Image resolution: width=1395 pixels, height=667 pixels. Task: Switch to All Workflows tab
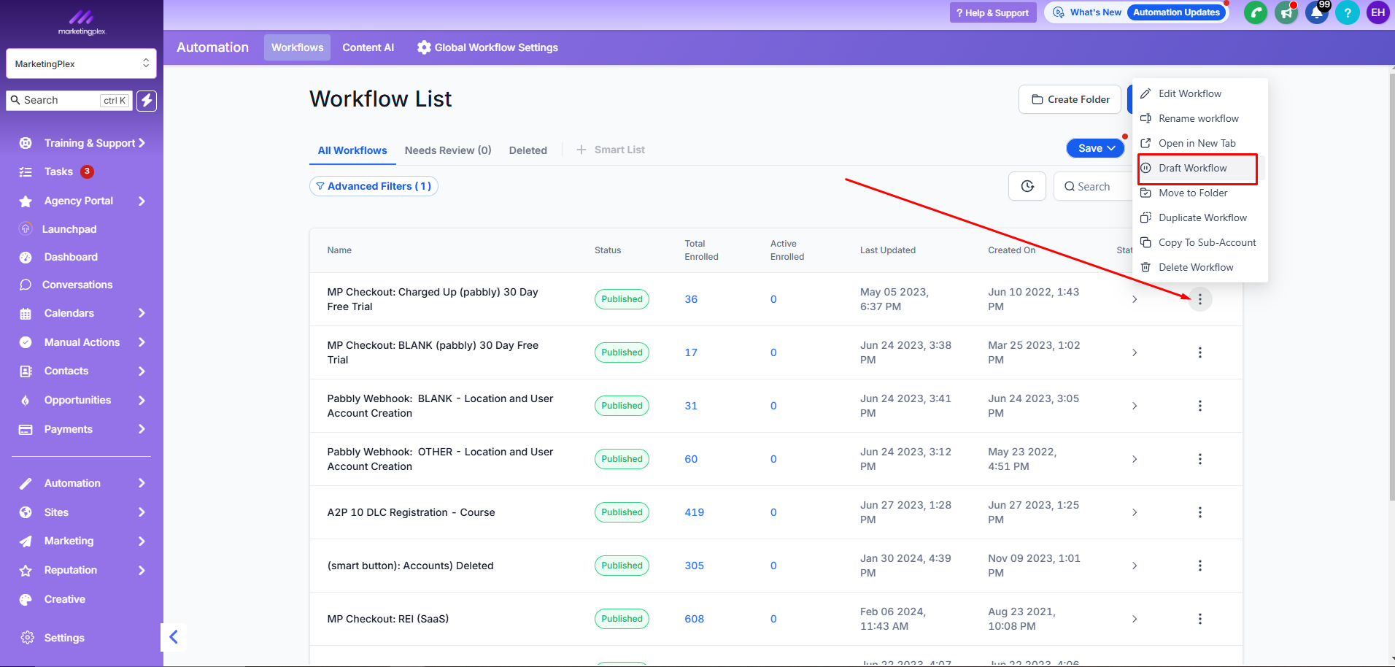(352, 150)
